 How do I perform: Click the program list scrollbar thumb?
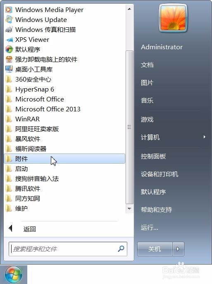[x=129, y=127]
